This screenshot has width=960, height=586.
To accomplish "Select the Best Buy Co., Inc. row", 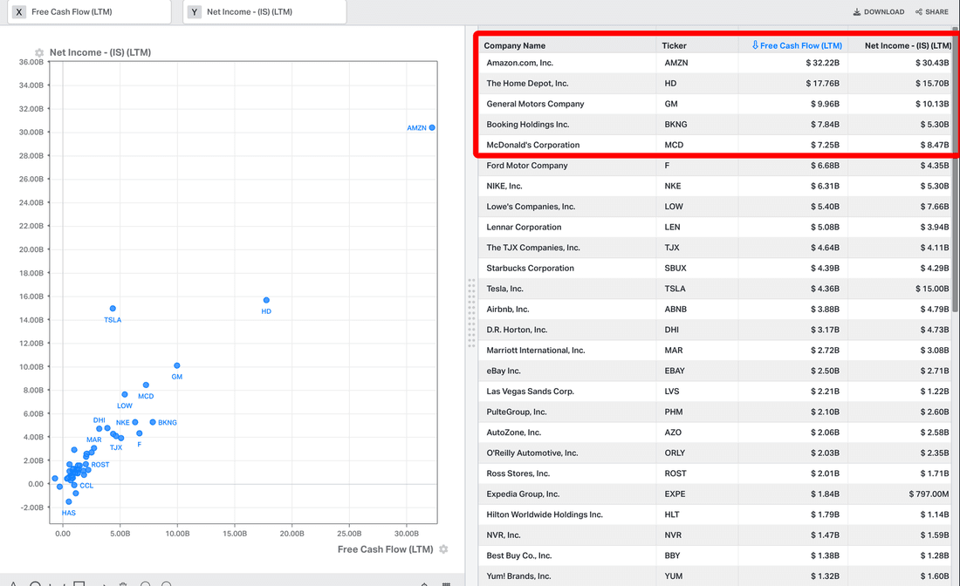I will pos(715,556).
